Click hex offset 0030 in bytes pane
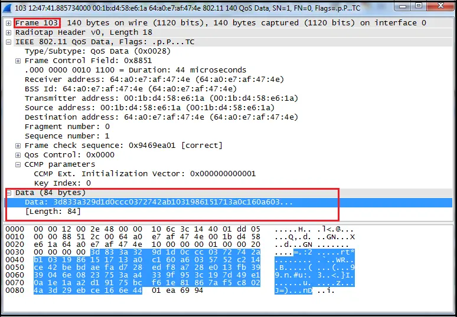This screenshot has height=317, width=457. [15, 252]
